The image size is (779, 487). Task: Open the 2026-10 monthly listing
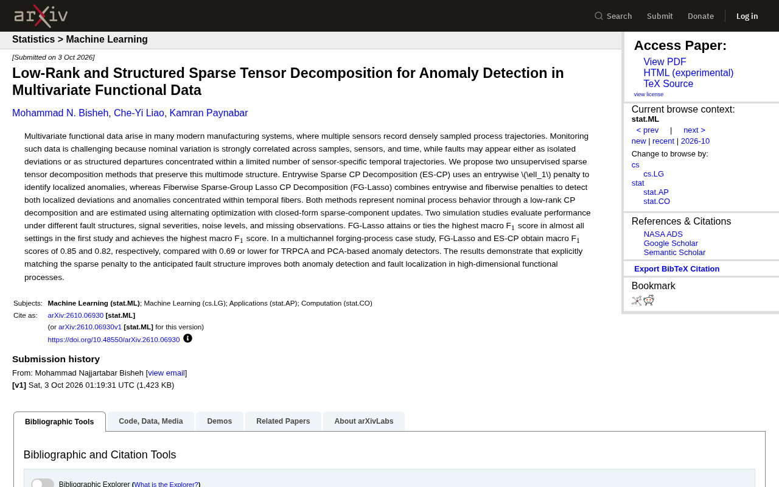click(x=695, y=141)
